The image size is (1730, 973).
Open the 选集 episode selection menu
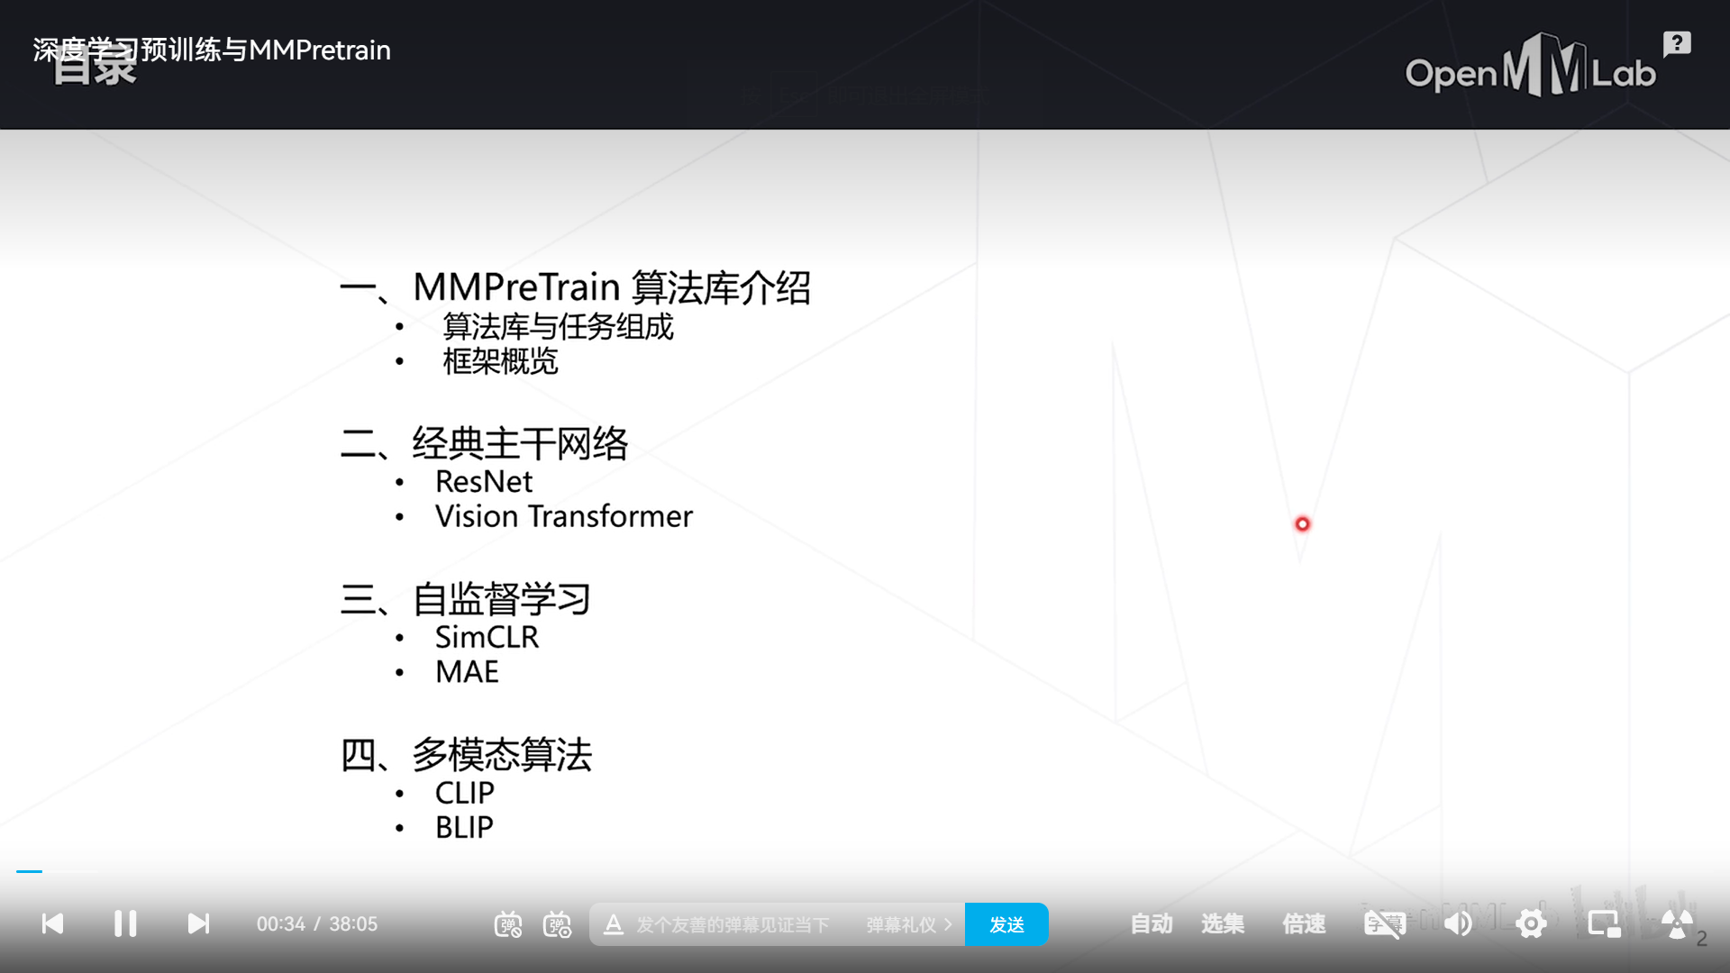(1223, 923)
